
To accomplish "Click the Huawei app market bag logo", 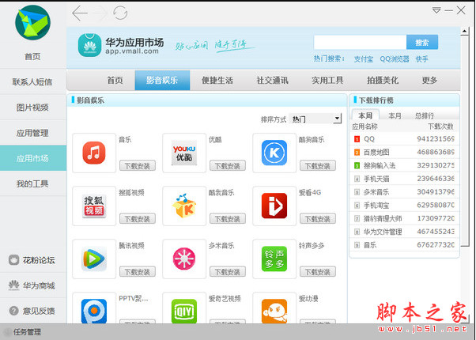I will coord(89,45).
